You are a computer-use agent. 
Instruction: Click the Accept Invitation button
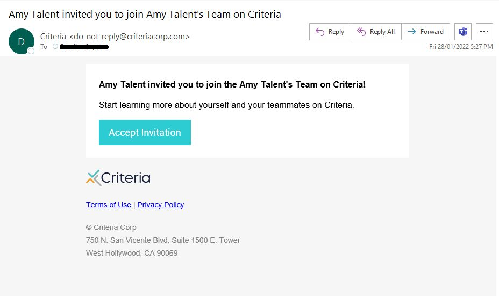145,133
